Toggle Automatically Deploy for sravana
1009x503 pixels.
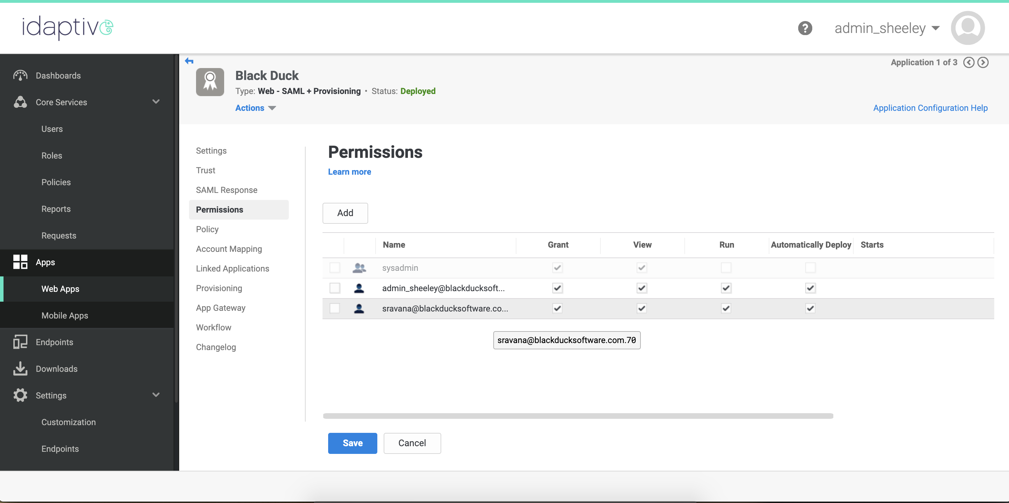click(811, 308)
